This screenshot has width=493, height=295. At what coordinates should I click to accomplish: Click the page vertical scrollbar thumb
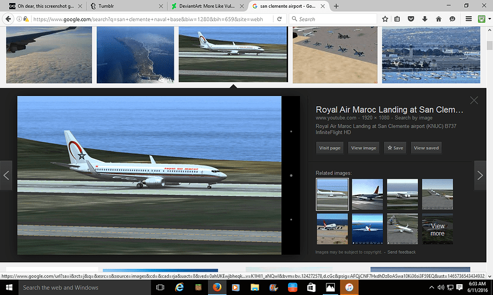[x=489, y=45]
